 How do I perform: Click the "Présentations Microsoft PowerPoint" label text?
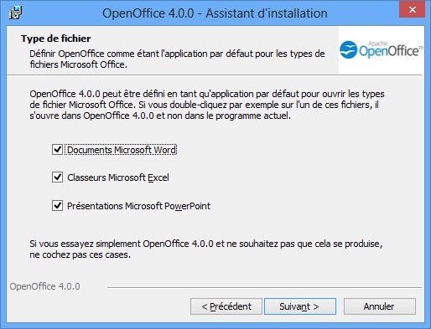click(138, 206)
